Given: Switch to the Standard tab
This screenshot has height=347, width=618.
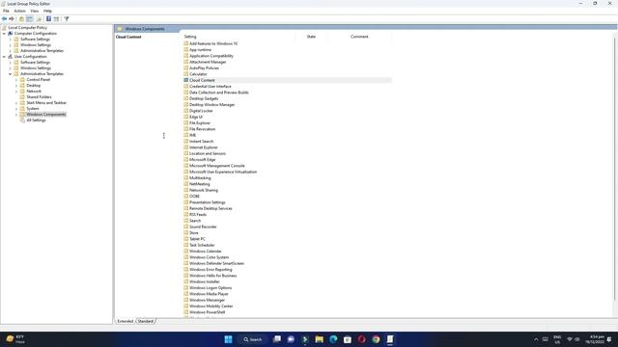Looking at the screenshot, I should click(146, 321).
